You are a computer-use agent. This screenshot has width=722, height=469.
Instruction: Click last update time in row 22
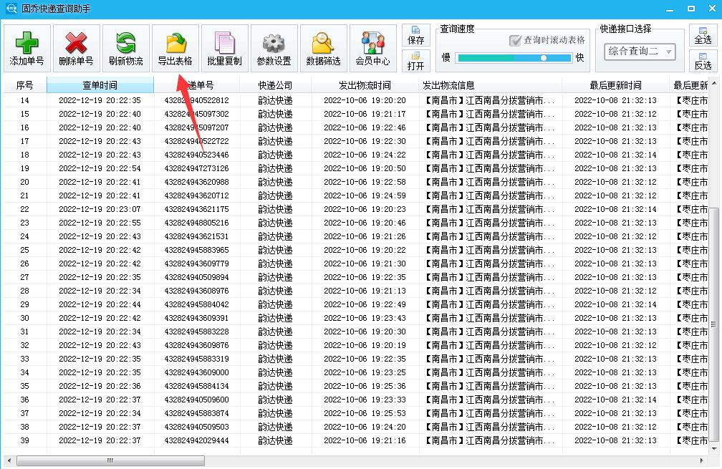pyautogui.click(x=616, y=209)
